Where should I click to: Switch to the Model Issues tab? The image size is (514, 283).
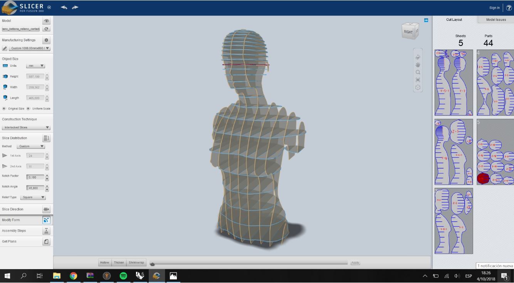496,20
